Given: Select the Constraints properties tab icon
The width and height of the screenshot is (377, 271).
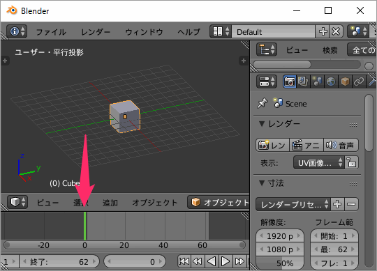Looking at the screenshot, I should pyautogui.click(x=359, y=82).
